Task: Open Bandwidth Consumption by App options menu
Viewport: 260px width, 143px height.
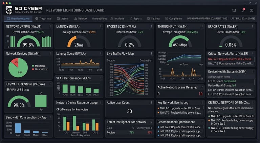Action: pyautogui.click(x=50, y=117)
